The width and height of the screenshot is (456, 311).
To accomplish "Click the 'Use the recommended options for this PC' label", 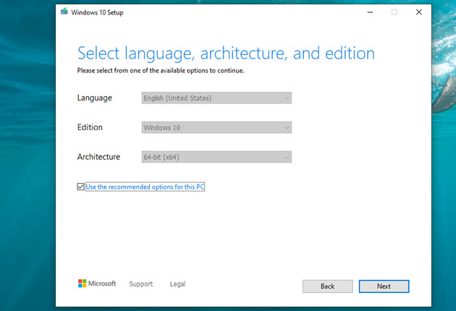I will click(x=145, y=187).
